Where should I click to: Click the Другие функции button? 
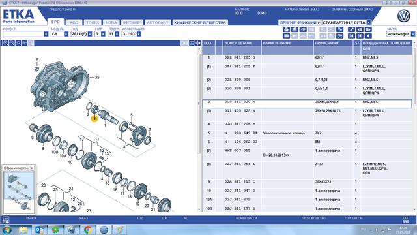point(300,22)
